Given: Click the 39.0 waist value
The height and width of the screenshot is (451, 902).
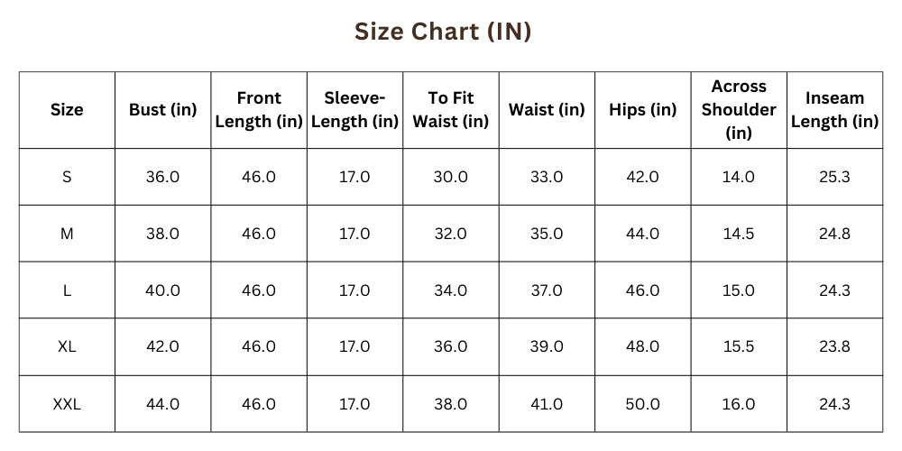Looking at the screenshot, I should coord(547,347).
